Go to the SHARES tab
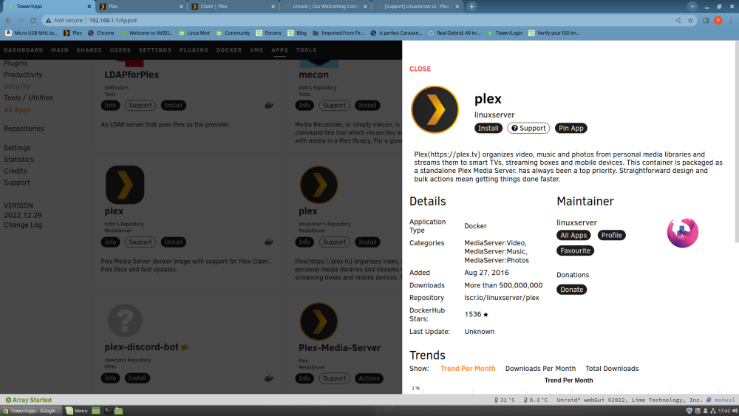739x416 pixels. [x=89, y=50]
